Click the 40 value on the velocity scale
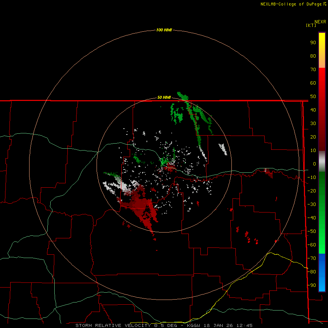Image resolution: width=328 pixels, height=328 pixels. point(313,110)
